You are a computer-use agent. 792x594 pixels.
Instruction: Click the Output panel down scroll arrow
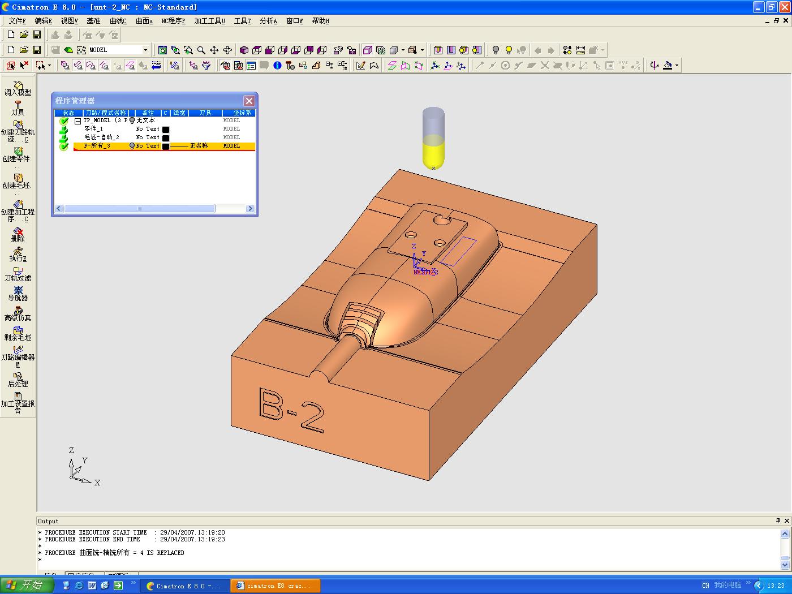click(x=785, y=564)
